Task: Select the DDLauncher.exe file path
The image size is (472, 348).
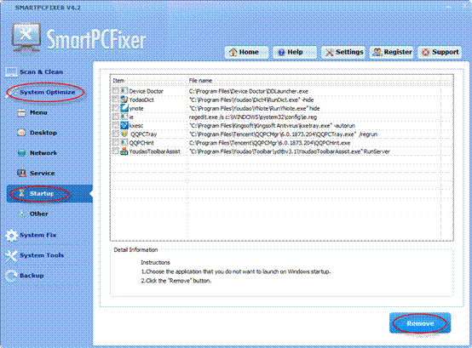Action: (x=248, y=91)
